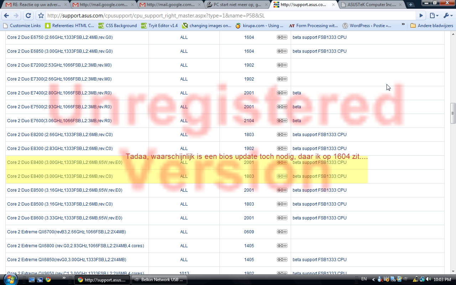Close the 'PC start niet meer op' tab

(266, 5)
